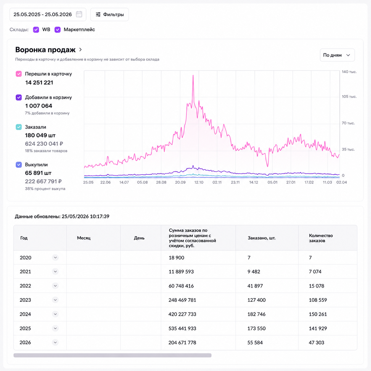This screenshot has height=371, width=371.
Task: Click the Фильтры button
Action: point(109,14)
